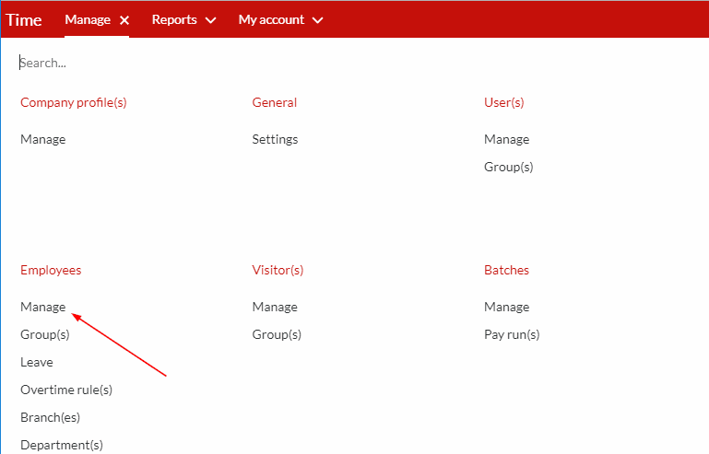Open Manage under Company profile(s)
The height and width of the screenshot is (454, 709).
[x=43, y=139]
